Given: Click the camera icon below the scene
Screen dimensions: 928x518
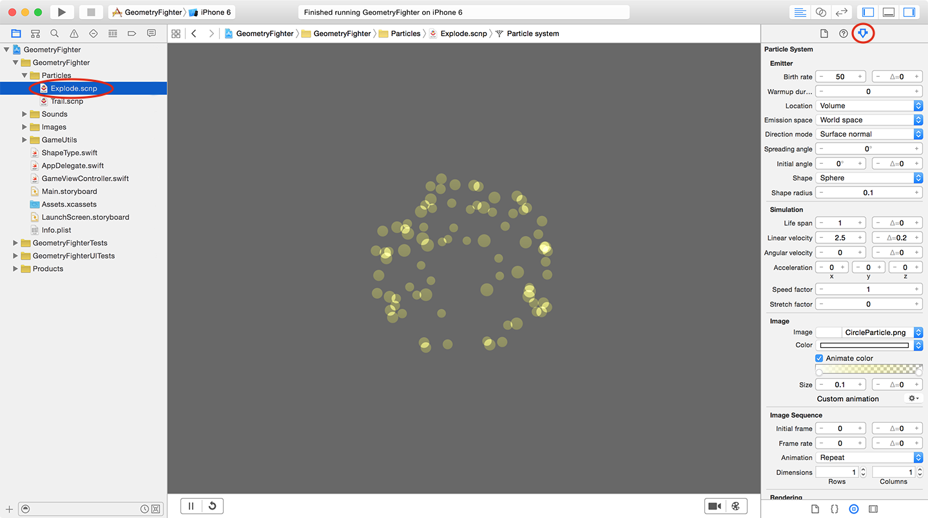Looking at the screenshot, I should pos(715,506).
